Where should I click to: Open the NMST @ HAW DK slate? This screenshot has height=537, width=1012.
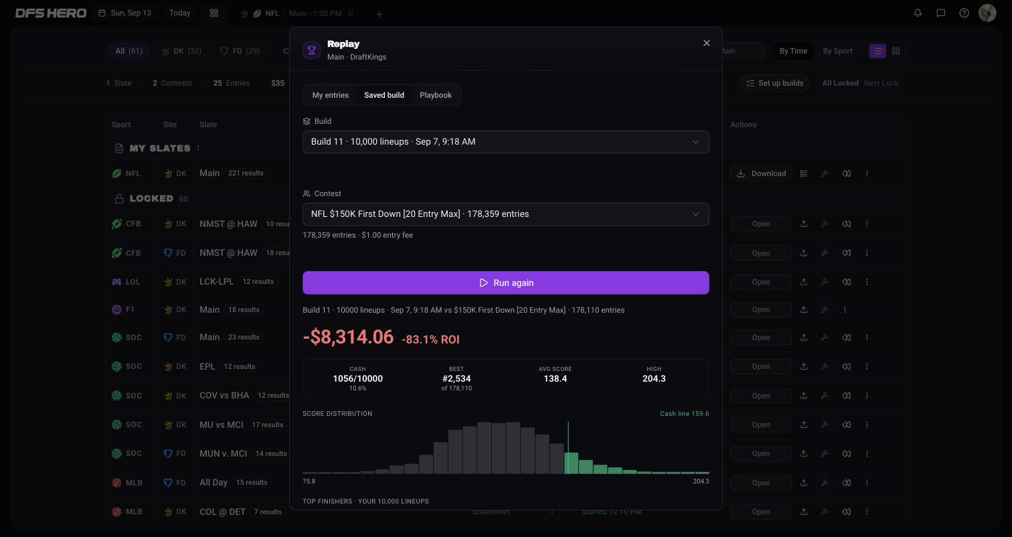coord(761,224)
